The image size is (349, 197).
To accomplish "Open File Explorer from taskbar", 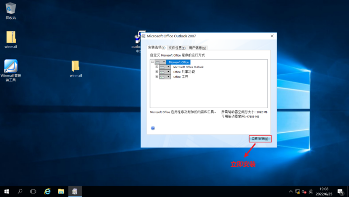I will (61, 191).
